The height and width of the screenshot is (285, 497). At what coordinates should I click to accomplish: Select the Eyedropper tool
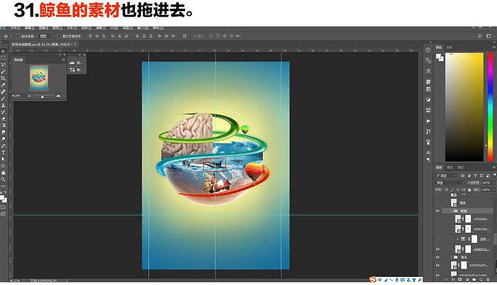(3, 85)
